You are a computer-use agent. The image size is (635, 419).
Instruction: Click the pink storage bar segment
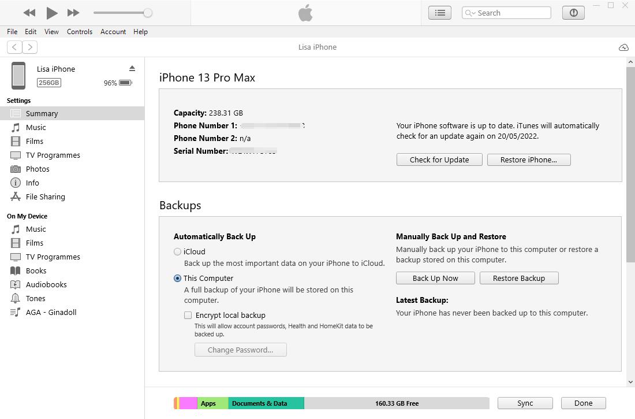click(188, 403)
